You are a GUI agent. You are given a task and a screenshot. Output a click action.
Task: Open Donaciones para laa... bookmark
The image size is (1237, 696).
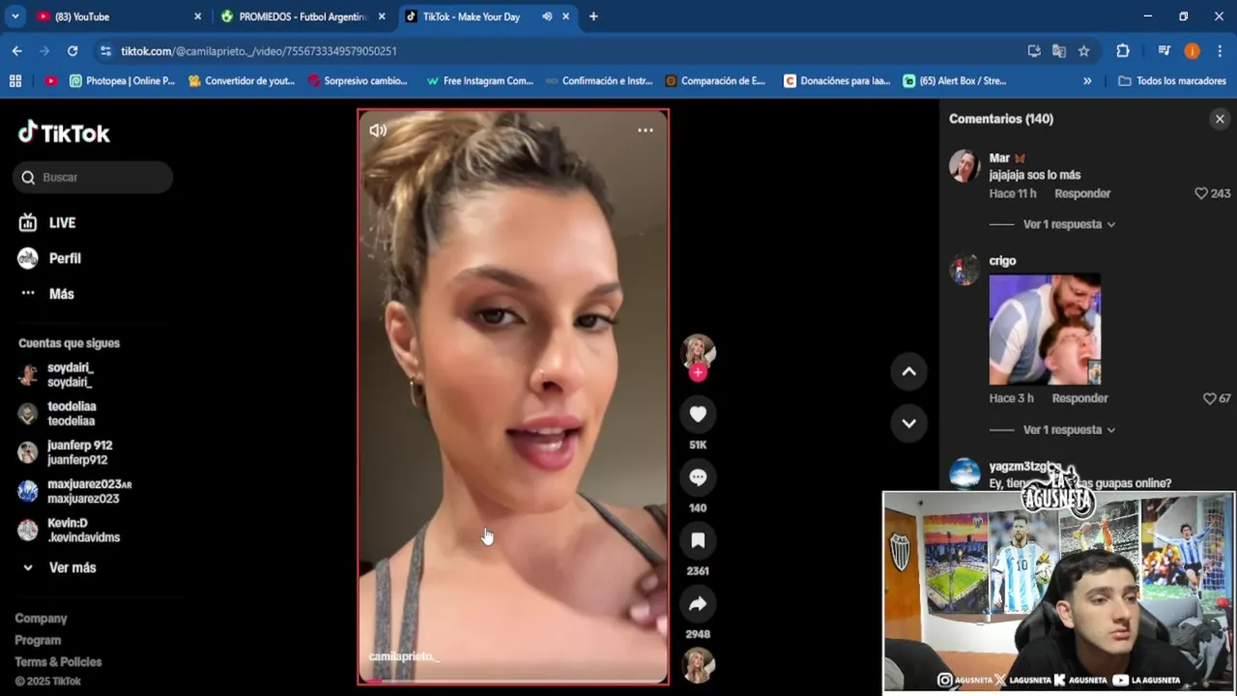click(x=837, y=81)
